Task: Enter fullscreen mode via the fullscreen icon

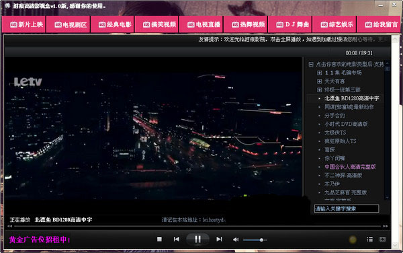Action: (382, 240)
